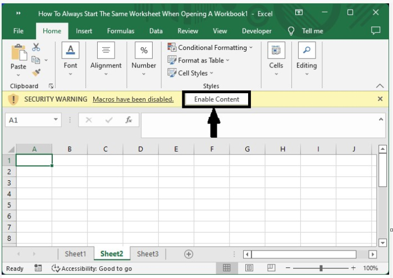Switch to Normal view in status bar
Screen dimensions: 393x278
click(x=227, y=268)
